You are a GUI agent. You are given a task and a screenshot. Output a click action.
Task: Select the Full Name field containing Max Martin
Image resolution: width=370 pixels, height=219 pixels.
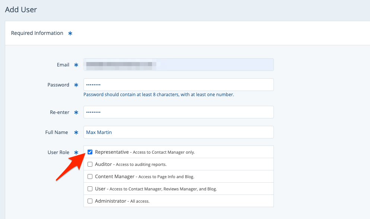click(x=178, y=132)
